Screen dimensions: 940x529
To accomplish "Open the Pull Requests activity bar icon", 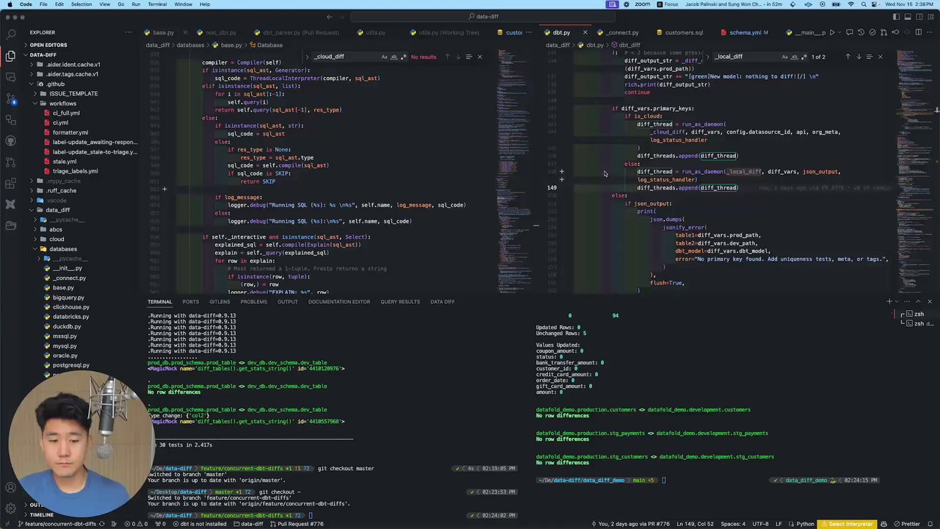I will click(x=10, y=162).
